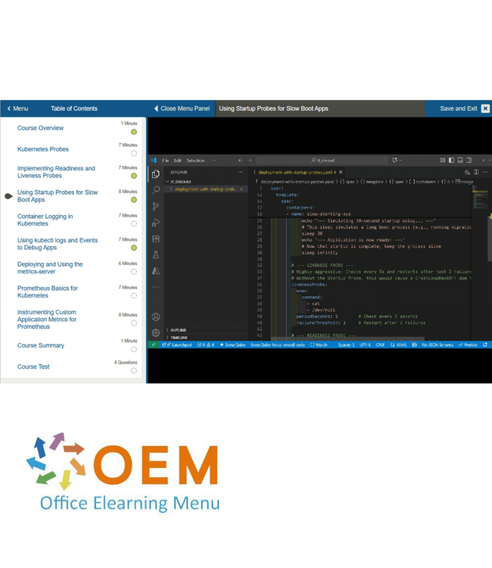Toggle primary side bar layout icon
Viewport: 492px width, 568px height.
pyautogui.click(x=451, y=160)
